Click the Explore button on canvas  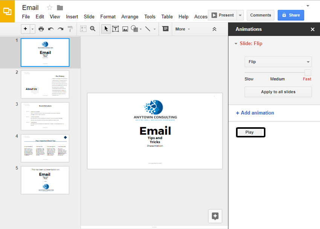pyautogui.click(x=215, y=216)
